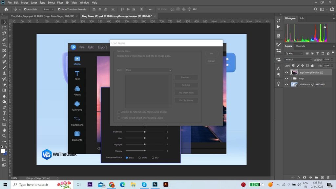Click OK in Load Layers dialog

[x=212, y=53]
